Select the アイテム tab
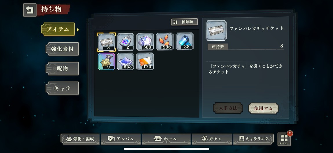The width and height of the screenshot is (333, 153). click(58, 29)
